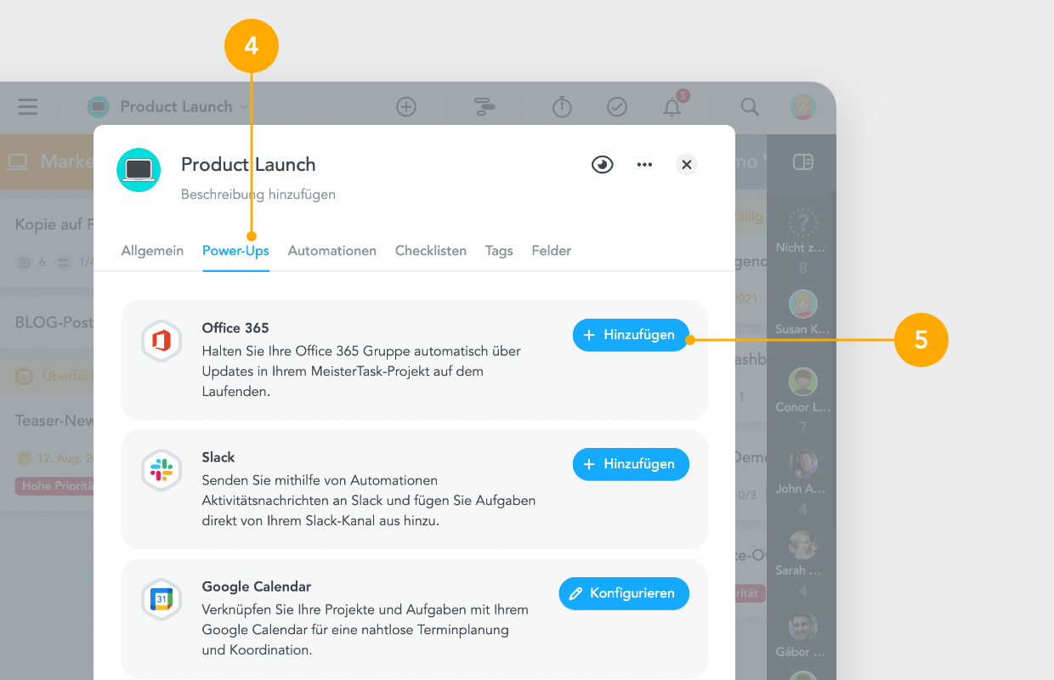Select Conor L. avatar in sidebar
The image size is (1054, 680).
(x=803, y=382)
